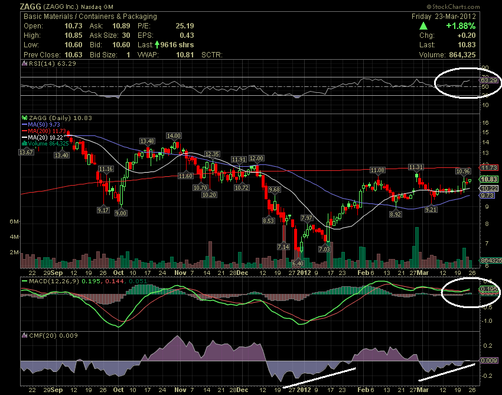
Task: Click the RSI(14) 63.29 panel label
Action: pos(53,63)
